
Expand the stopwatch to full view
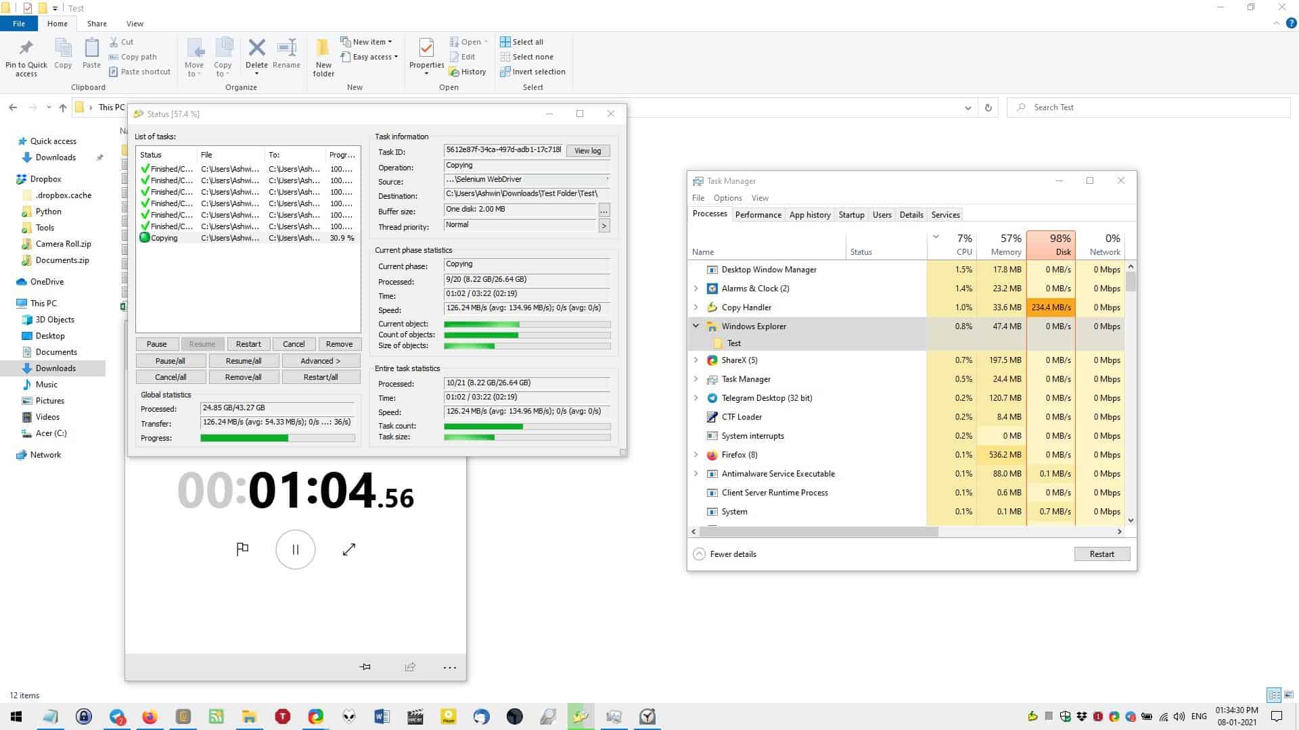349,550
